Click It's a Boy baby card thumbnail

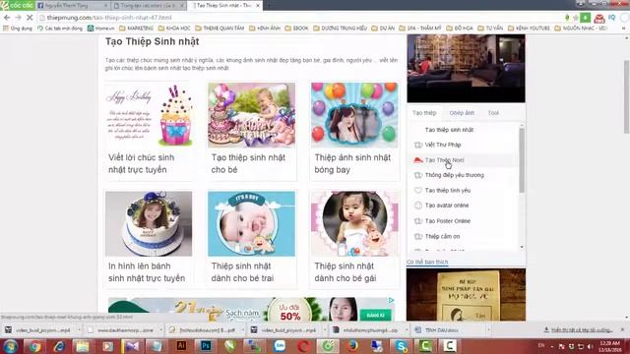coord(252,223)
